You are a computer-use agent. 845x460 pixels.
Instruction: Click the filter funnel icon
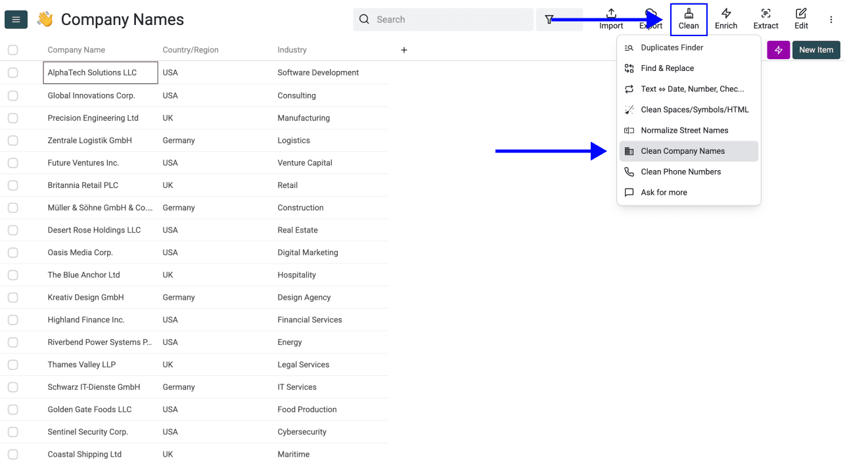[549, 19]
